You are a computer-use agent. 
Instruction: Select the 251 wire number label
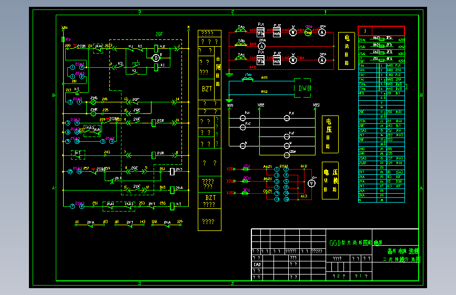click(x=95, y=203)
